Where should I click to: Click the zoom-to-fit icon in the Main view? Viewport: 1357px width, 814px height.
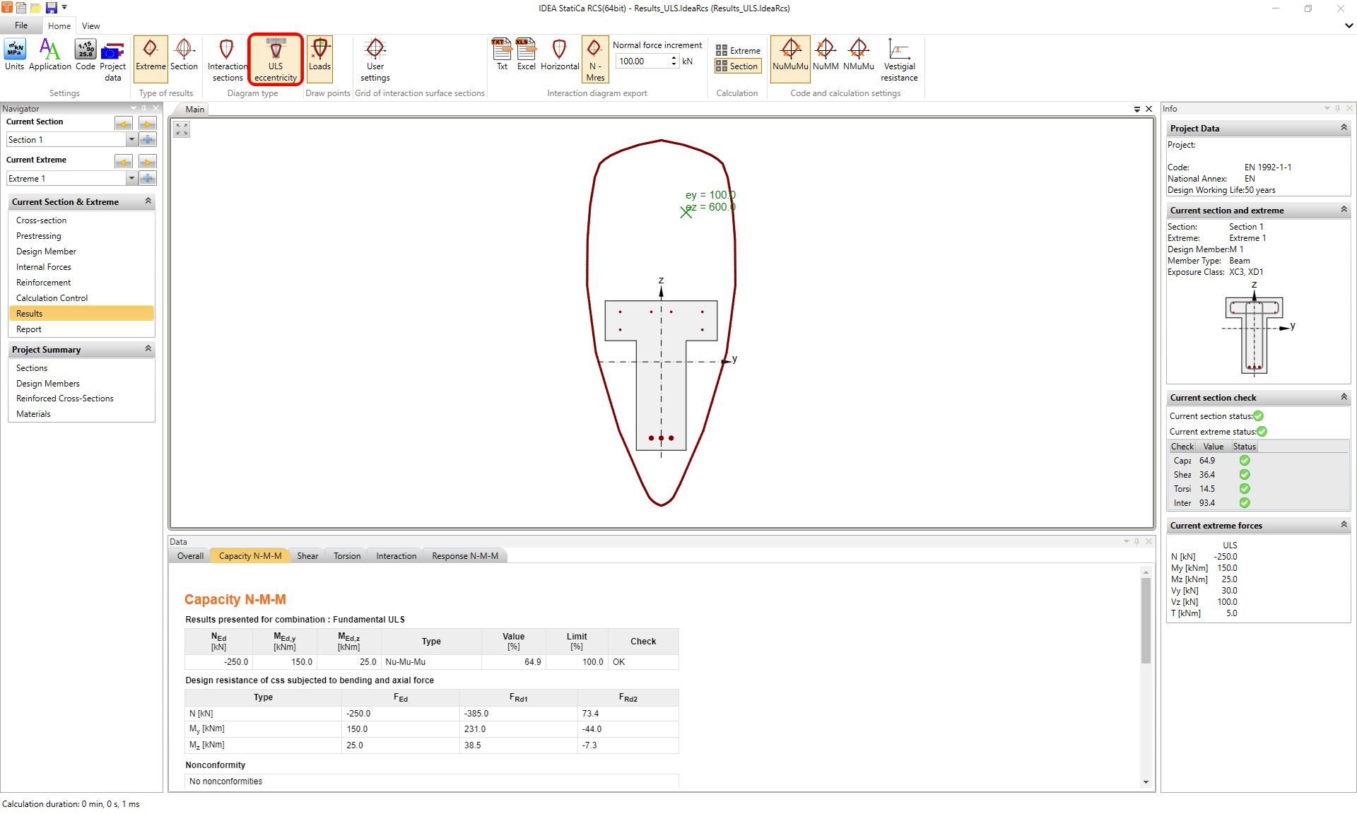tap(182, 129)
